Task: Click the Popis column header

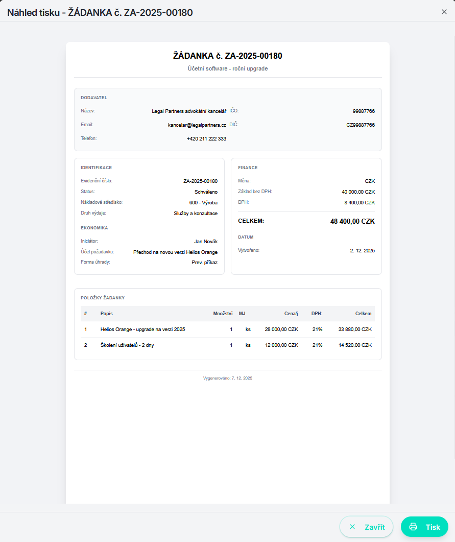Action: [x=106, y=314]
